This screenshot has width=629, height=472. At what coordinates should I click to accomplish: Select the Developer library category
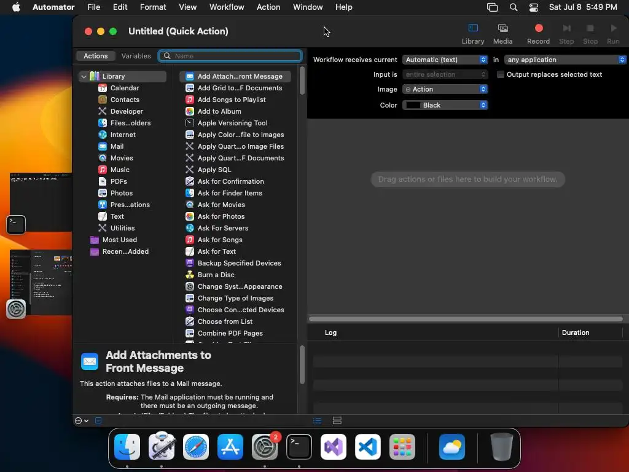[x=127, y=111]
